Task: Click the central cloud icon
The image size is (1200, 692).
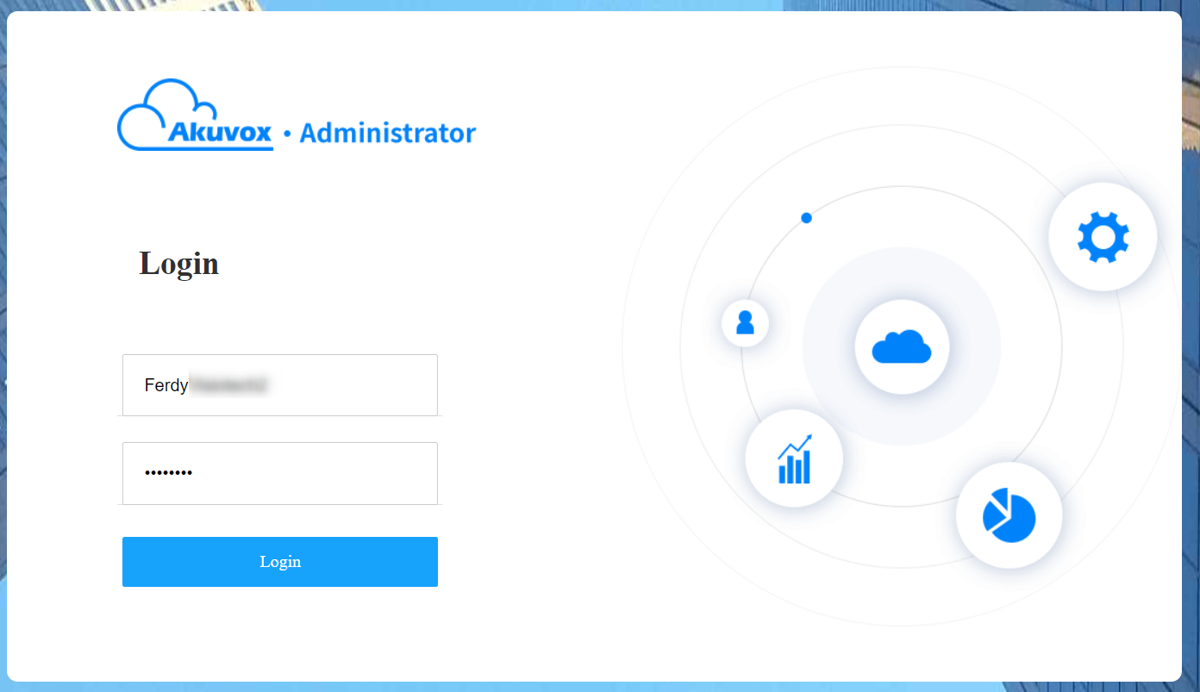Action: pyautogui.click(x=902, y=346)
